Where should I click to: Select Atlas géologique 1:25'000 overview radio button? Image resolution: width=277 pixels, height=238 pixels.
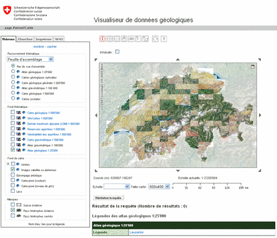click(13, 71)
